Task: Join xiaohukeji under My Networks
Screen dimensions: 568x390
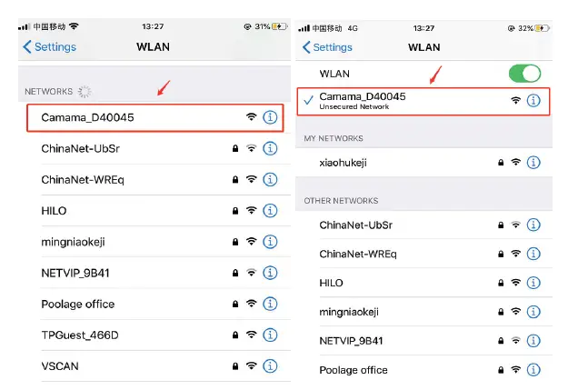Action: click(x=424, y=163)
